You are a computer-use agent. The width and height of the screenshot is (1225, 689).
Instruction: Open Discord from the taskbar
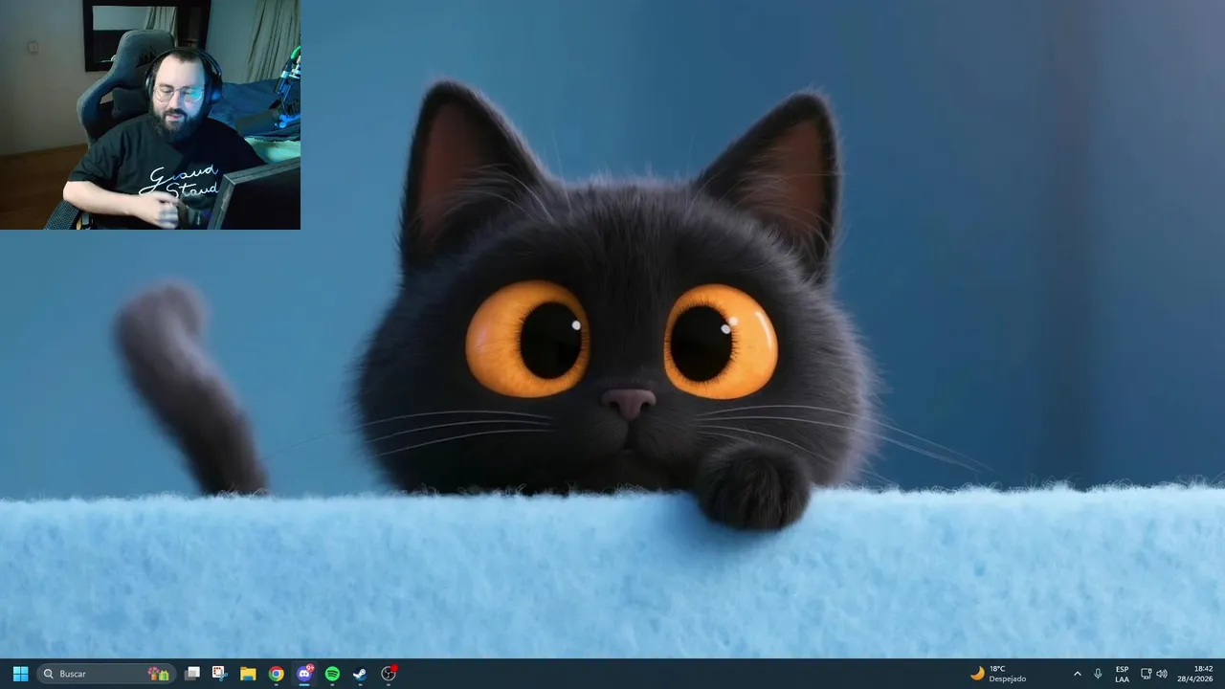(304, 674)
